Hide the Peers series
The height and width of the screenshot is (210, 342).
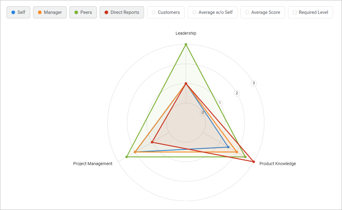pyautogui.click(x=83, y=12)
